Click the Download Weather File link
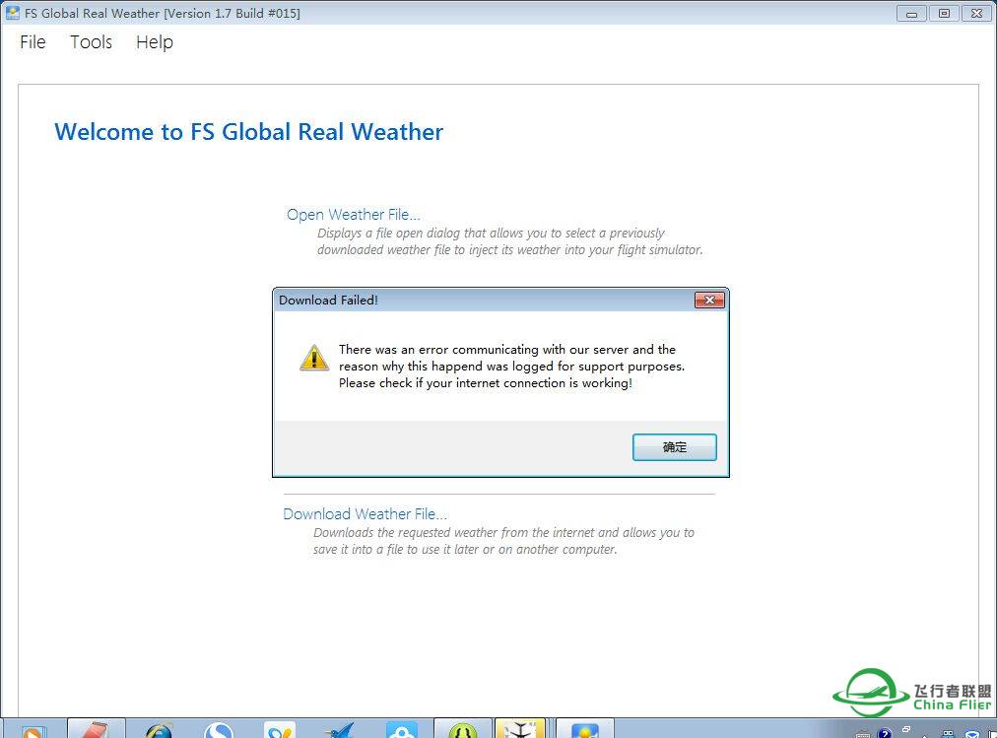The height and width of the screenshot is (738, 997). point(365,513)
